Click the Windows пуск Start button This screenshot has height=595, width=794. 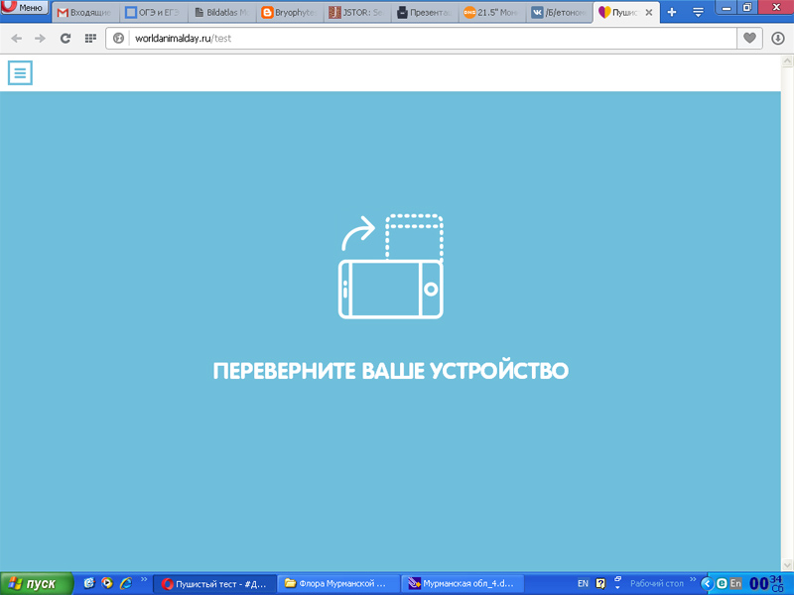[x=37, y=584]
